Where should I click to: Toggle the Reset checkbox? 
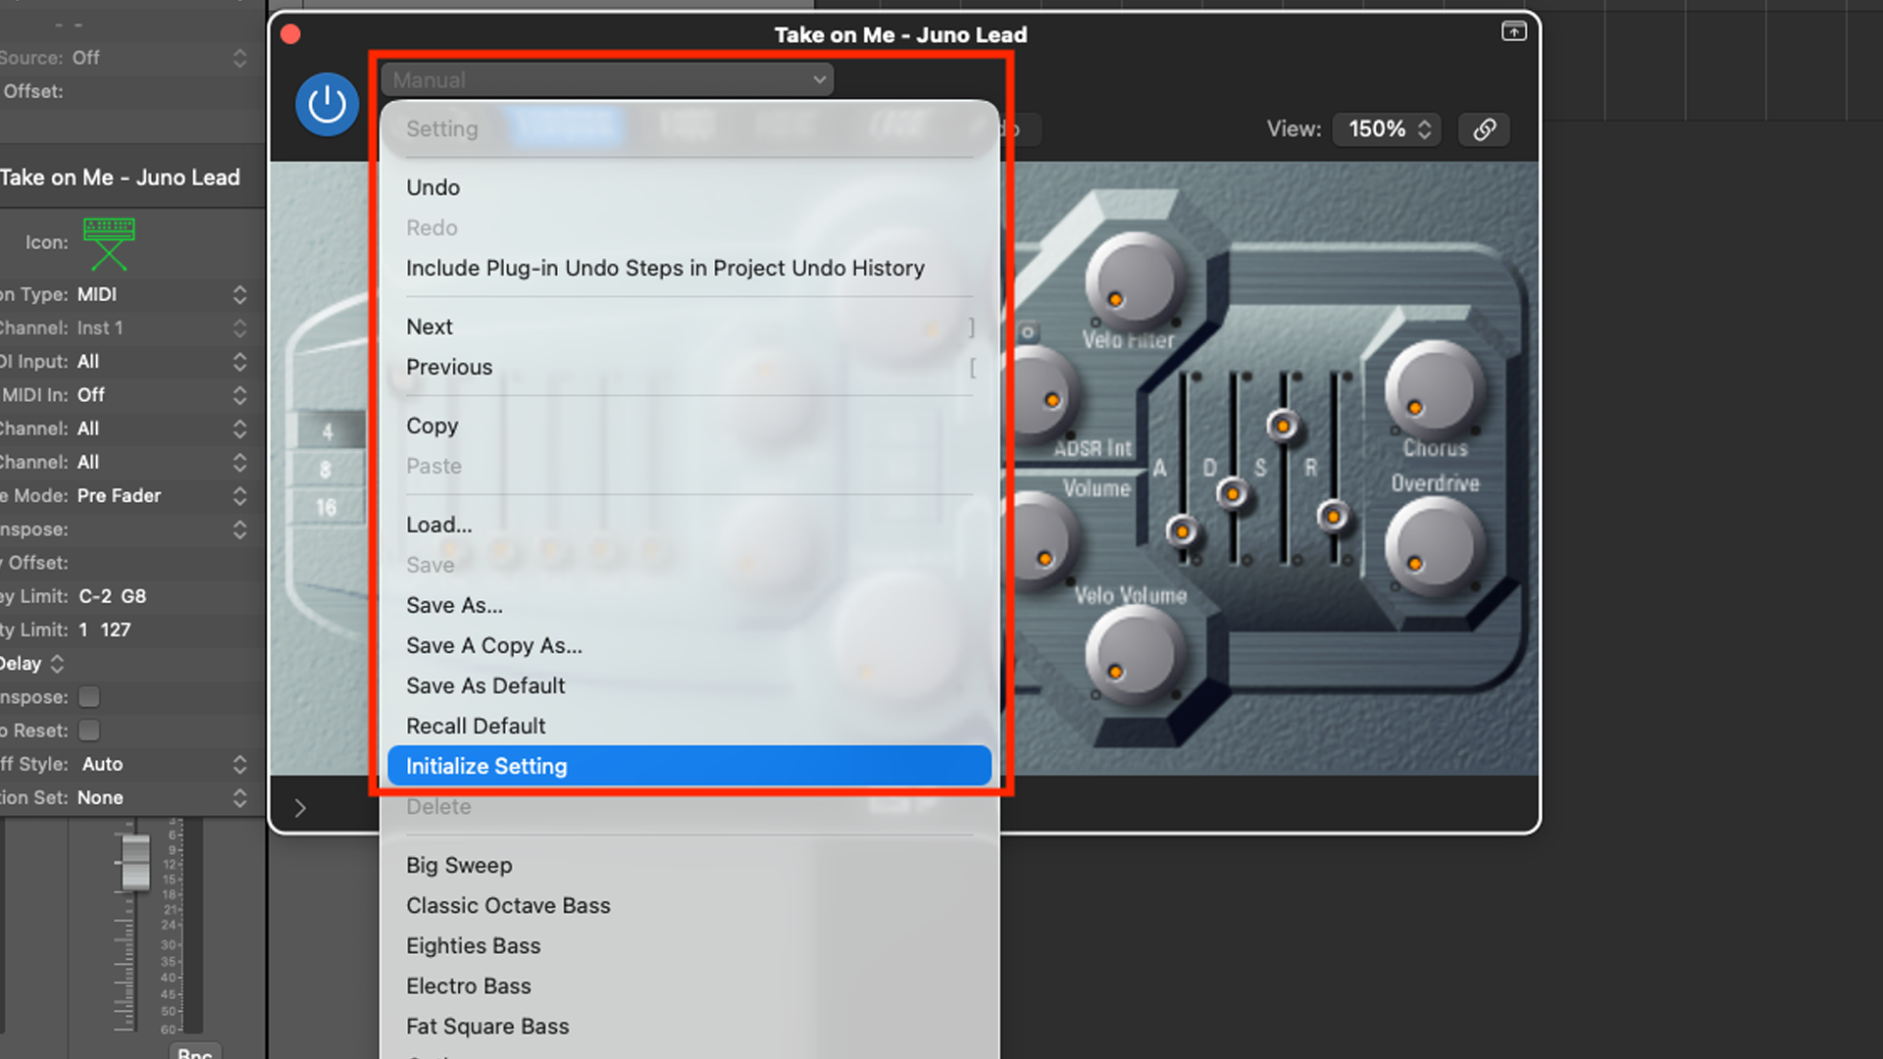pos(89,731)
